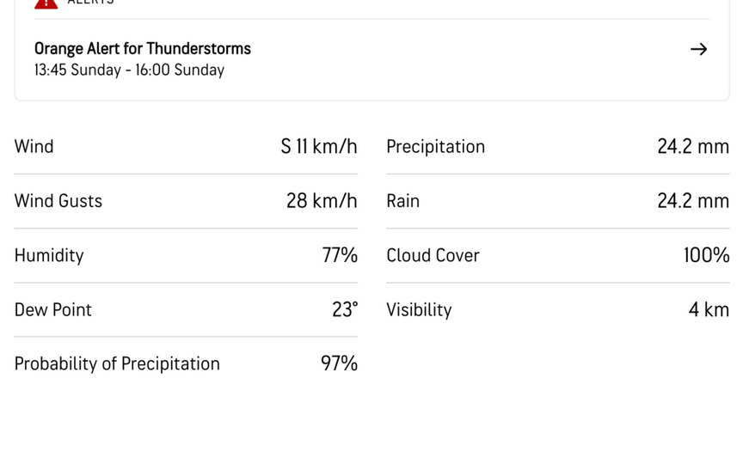Select the Probability of Precipitation label
This screenshot has height=464, width=743.
[x=117, y=363]
